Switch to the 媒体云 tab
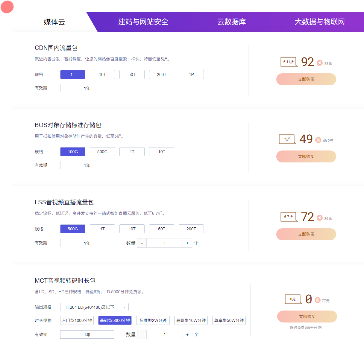This screenshot has width=364, height=356. [54, 22]
